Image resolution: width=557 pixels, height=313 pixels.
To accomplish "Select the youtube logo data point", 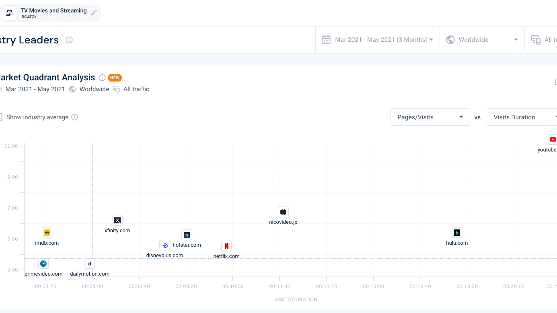I will tap(553, 139).
